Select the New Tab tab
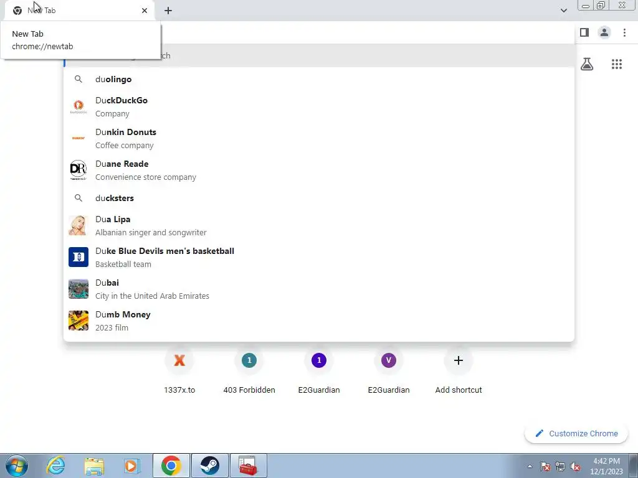 (x=79, y=11)
